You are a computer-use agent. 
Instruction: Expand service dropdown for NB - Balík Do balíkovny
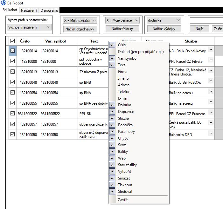click(x=211, y=49)
